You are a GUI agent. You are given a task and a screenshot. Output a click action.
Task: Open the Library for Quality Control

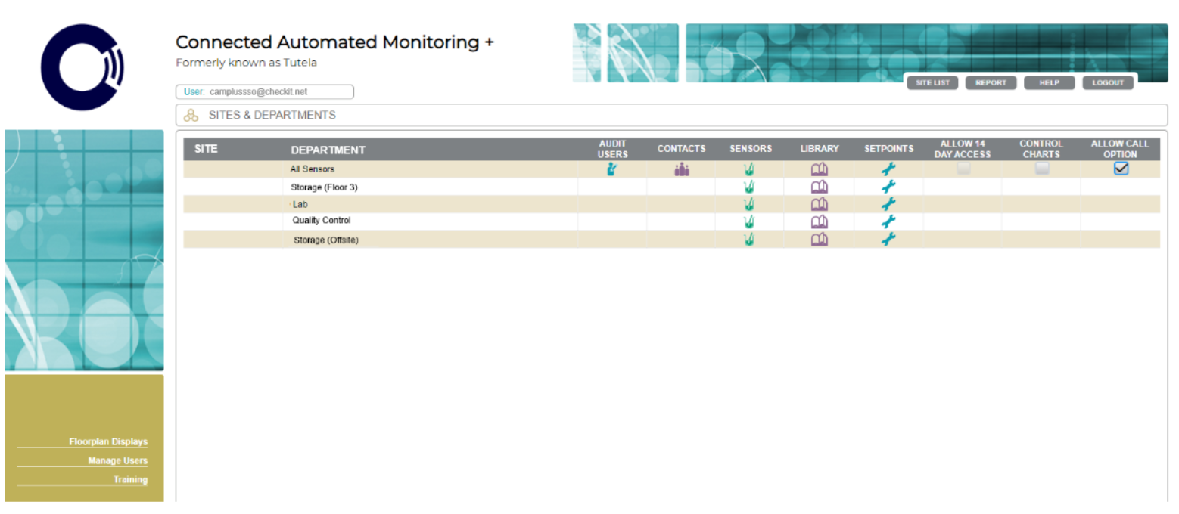tap(820, 221)
